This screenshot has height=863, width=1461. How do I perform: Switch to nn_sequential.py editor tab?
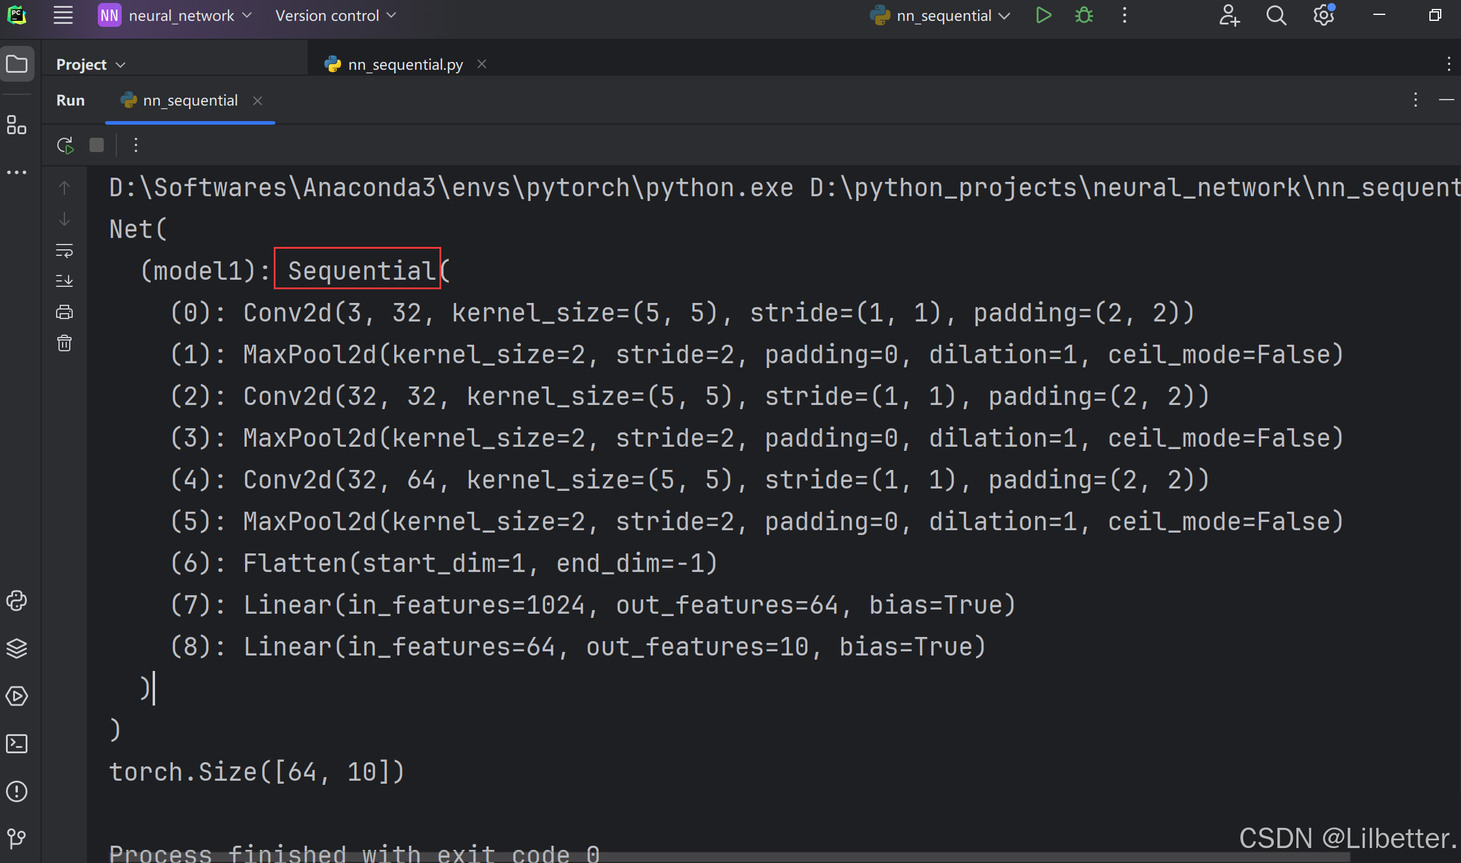click(x=405, y=64)
